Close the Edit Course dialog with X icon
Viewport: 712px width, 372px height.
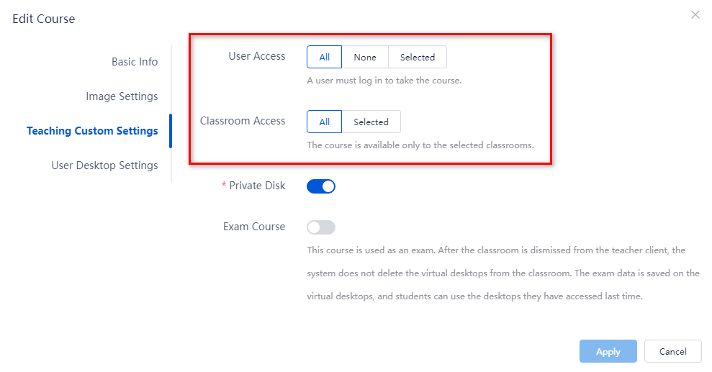695,15
